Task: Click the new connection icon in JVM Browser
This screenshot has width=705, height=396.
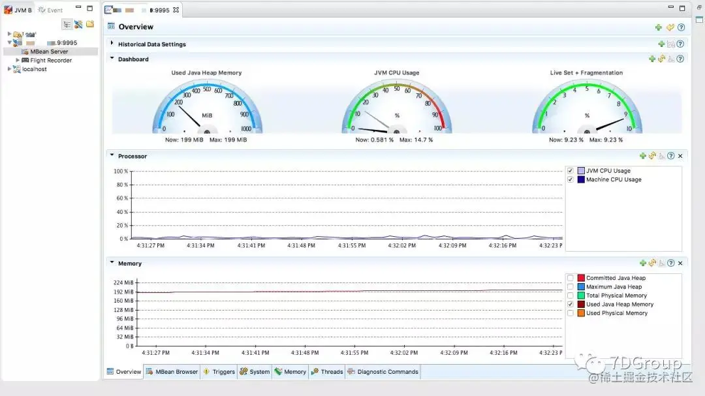Action: pos(79,25)
